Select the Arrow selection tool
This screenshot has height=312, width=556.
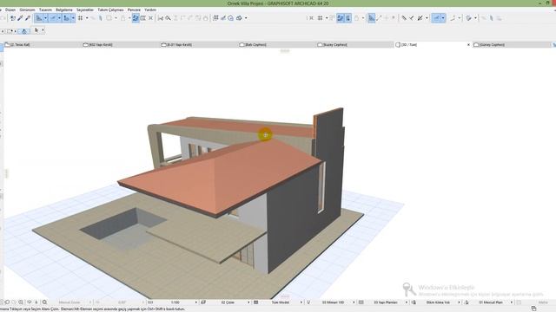pyautogui.click(x=36, y=31)
